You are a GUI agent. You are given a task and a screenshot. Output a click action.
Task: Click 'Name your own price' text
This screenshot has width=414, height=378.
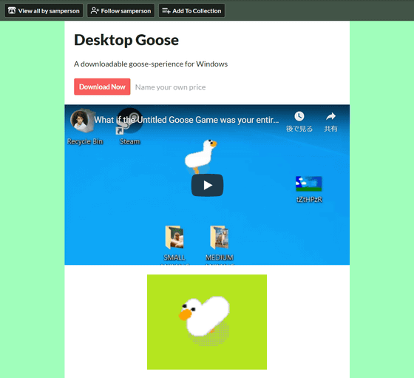coord(171,87)
